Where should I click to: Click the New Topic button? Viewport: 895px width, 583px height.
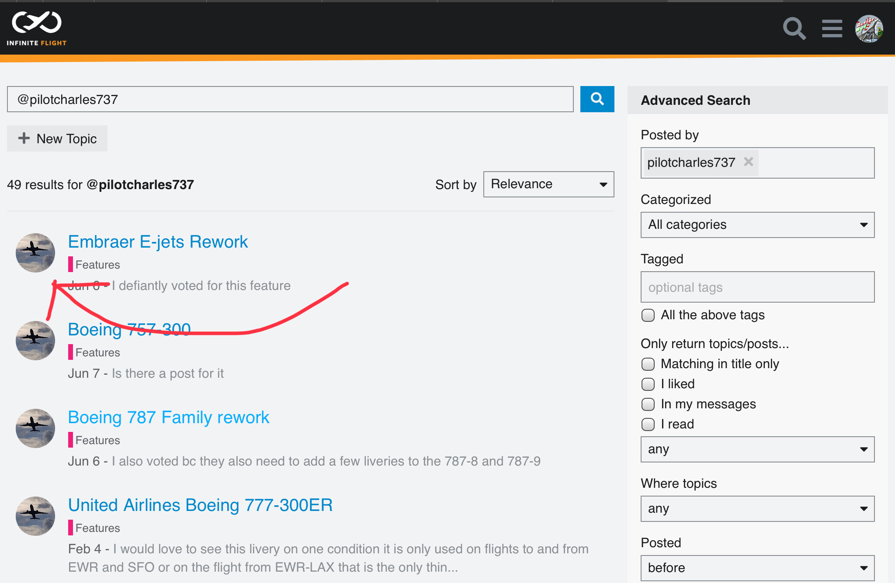[x=57, y=138]
